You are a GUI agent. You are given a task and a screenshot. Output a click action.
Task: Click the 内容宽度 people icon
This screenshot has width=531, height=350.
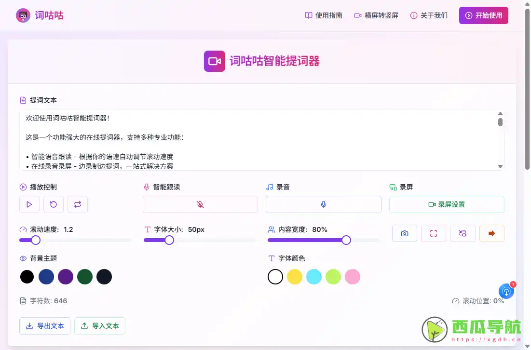pos(271,230)
